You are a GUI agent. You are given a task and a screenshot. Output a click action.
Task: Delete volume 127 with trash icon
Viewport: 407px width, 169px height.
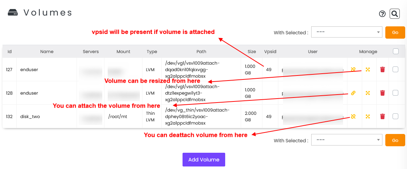(x=382, y=69)
